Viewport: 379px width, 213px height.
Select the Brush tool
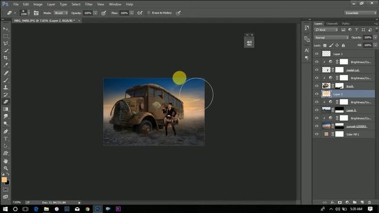point(5,80)
